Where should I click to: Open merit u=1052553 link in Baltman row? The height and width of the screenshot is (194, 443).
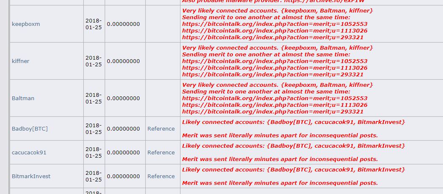click(x=275, y=98)
